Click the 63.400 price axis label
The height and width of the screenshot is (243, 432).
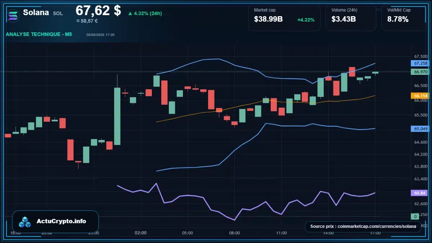421,179
